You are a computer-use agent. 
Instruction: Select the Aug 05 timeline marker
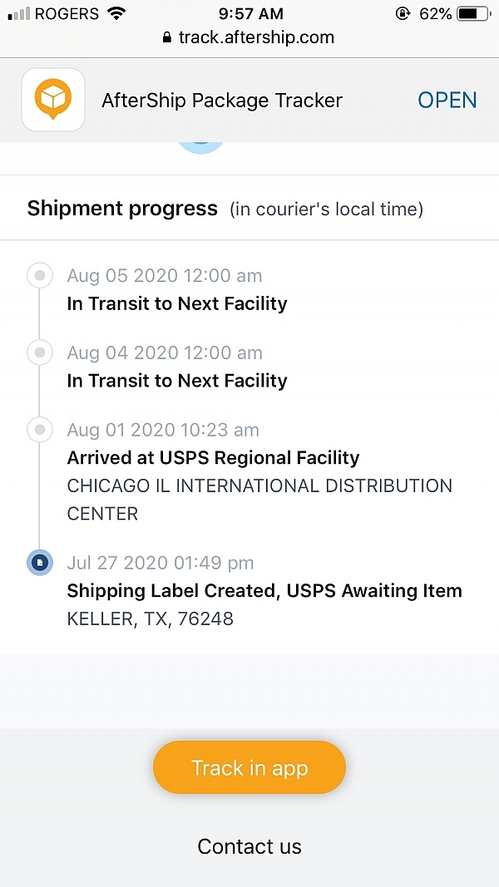click(x=39, y=275)
